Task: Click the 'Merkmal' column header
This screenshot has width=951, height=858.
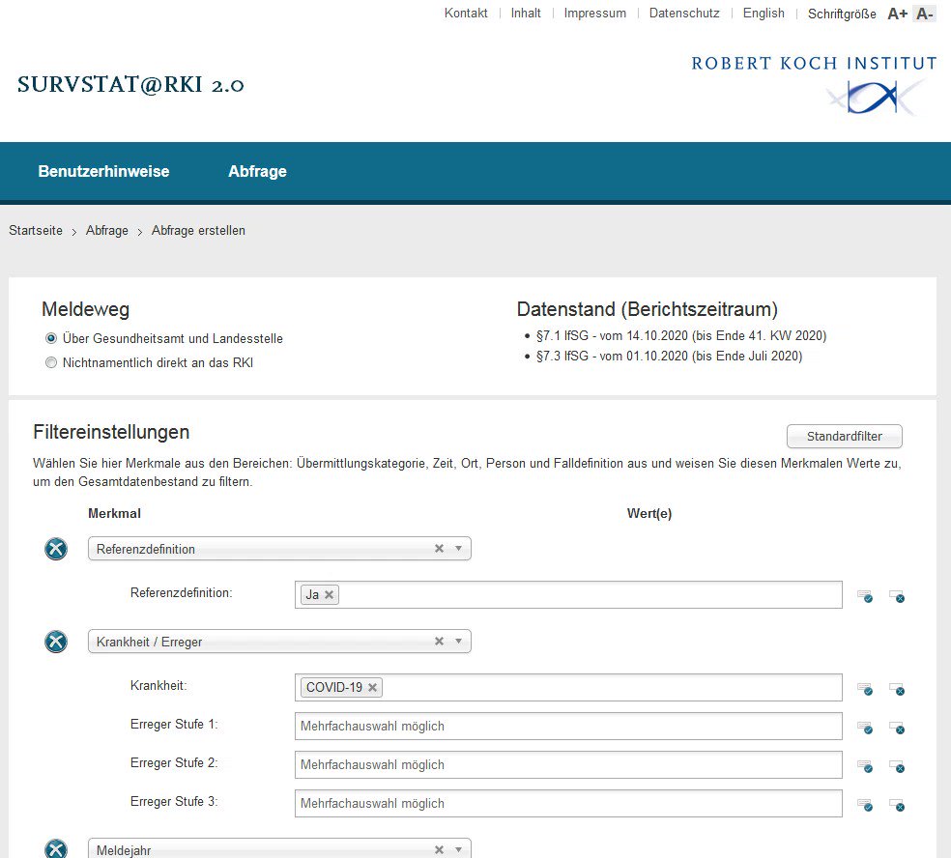Action: [x=114, y=514]
